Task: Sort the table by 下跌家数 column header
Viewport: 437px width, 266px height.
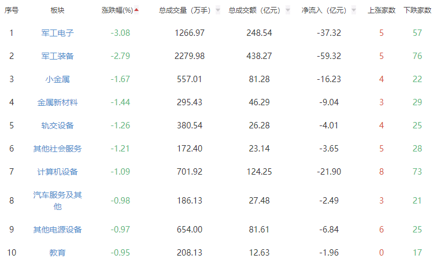Action: point(417,10)
